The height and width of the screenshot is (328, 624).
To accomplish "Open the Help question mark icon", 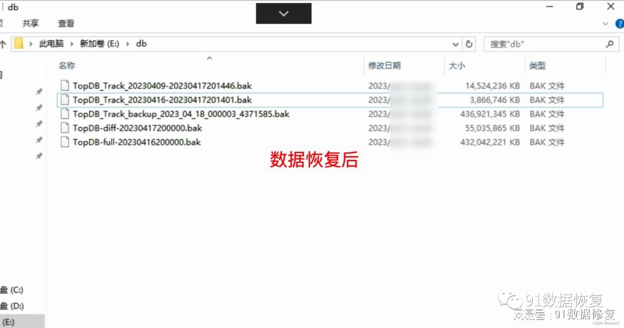I will click(619, 24).
